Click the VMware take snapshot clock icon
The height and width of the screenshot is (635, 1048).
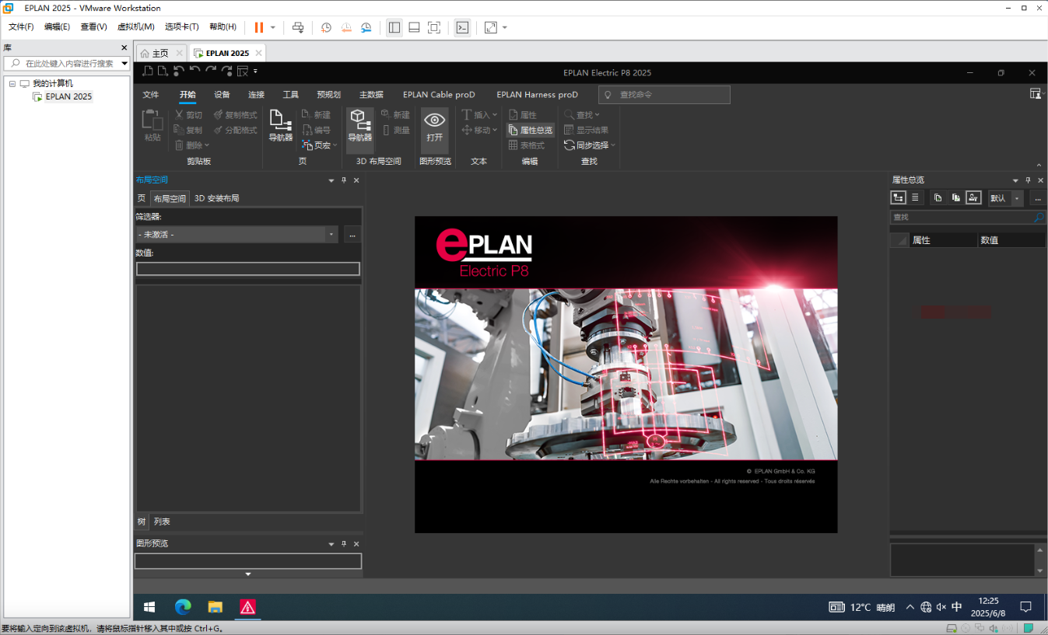(x=326, y=27)
